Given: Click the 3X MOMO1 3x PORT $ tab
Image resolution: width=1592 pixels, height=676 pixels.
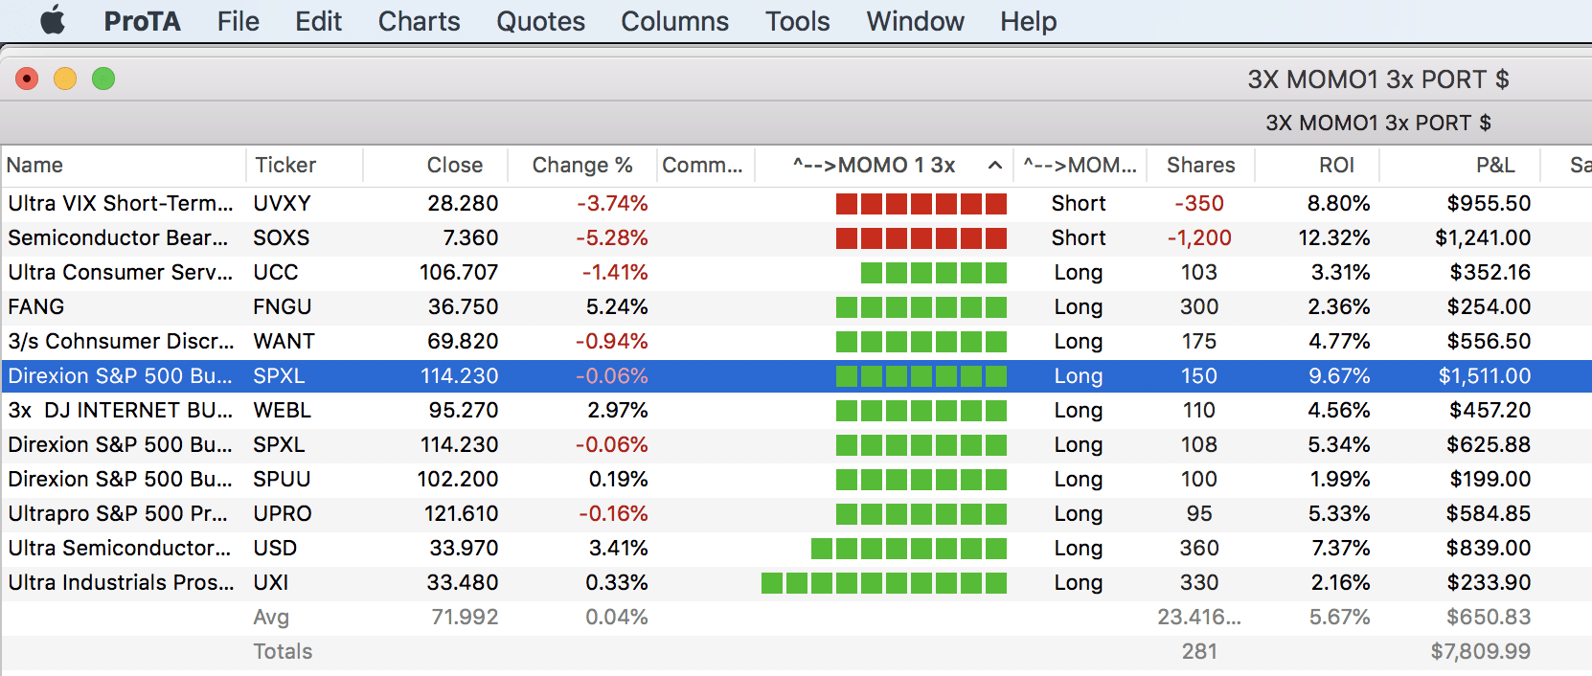Looking at the screenshot, I should (1377, 123).
